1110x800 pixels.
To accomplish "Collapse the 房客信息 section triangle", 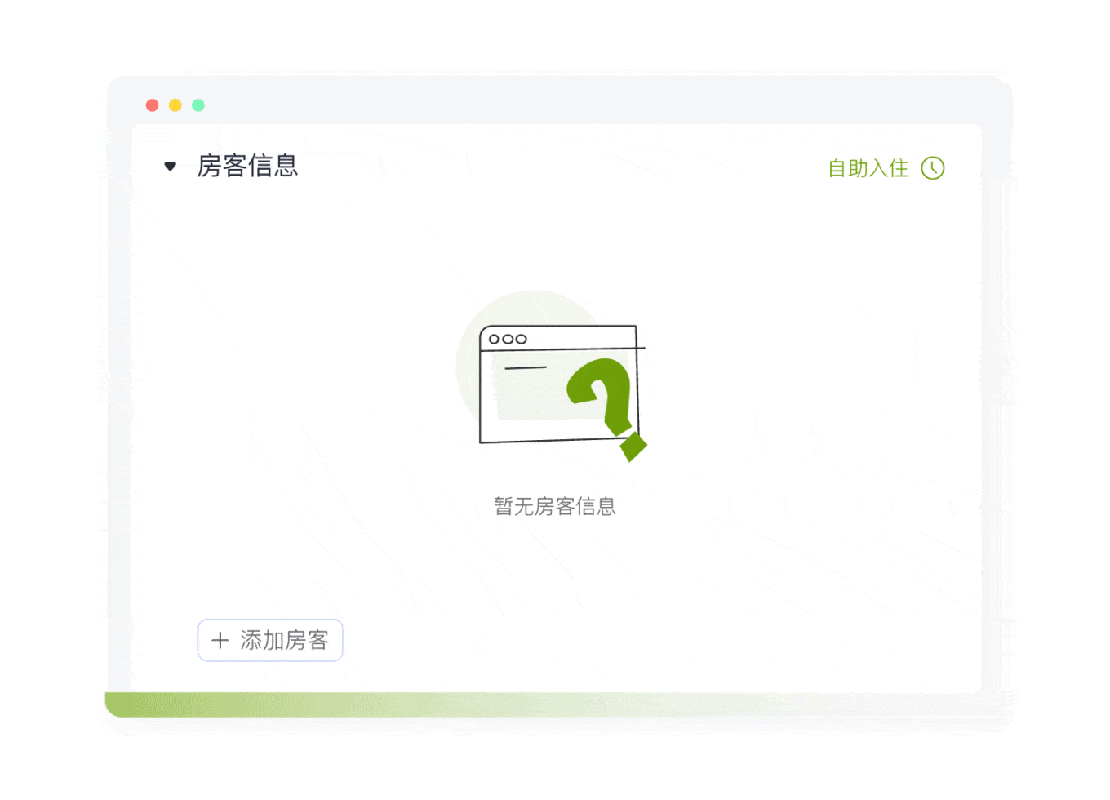I will coord(170,167).
